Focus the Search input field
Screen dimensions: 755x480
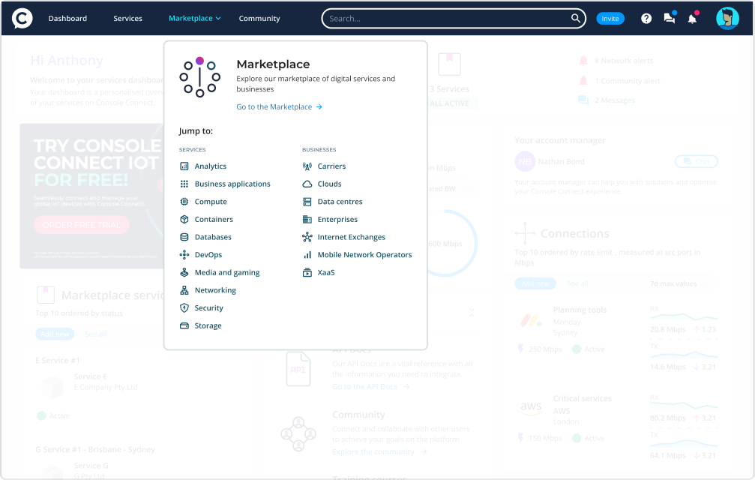pyautogui.click(x=453, y=18)
